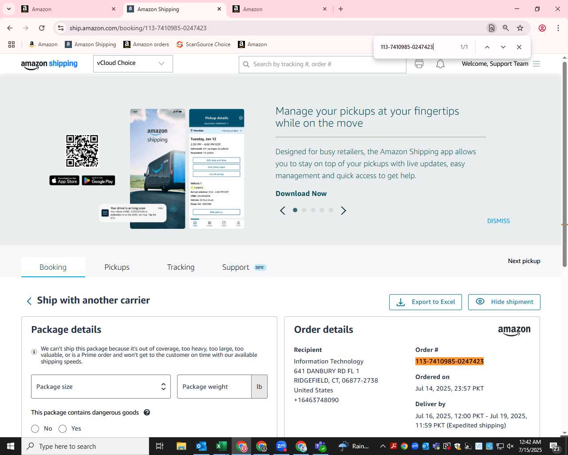Image resolution: width=568 pixels, height=455 pixels.
Task: Select No for dangerous goods
Action: [35, 429]
